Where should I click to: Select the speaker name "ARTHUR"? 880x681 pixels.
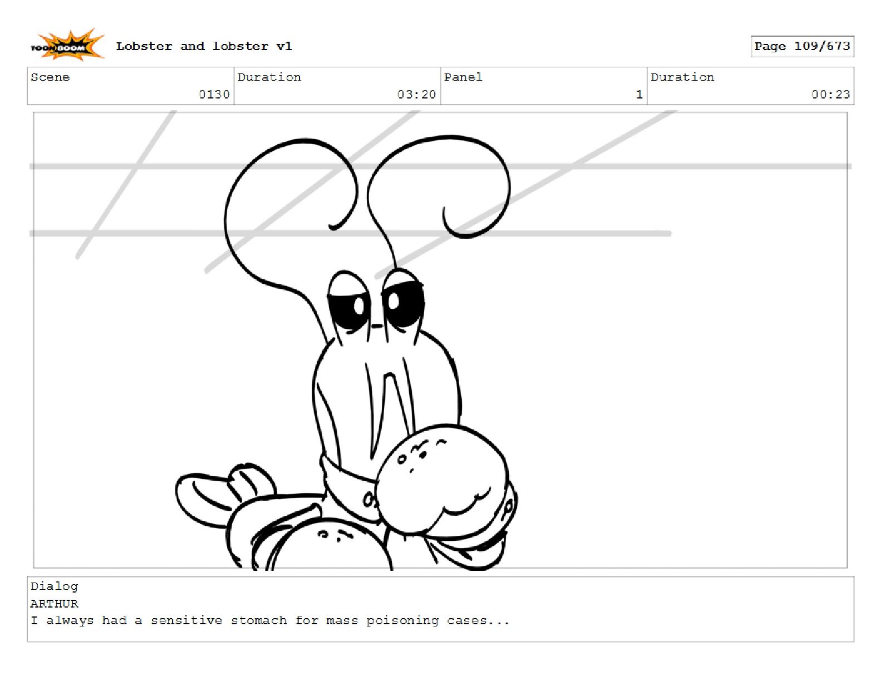pos(54,604)
